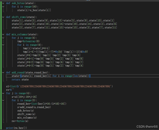
Task: Click the mix_columns(s) call line
Action: coord(27,118)
